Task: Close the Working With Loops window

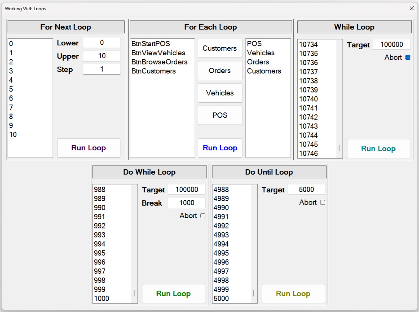Action: [412, 8]
